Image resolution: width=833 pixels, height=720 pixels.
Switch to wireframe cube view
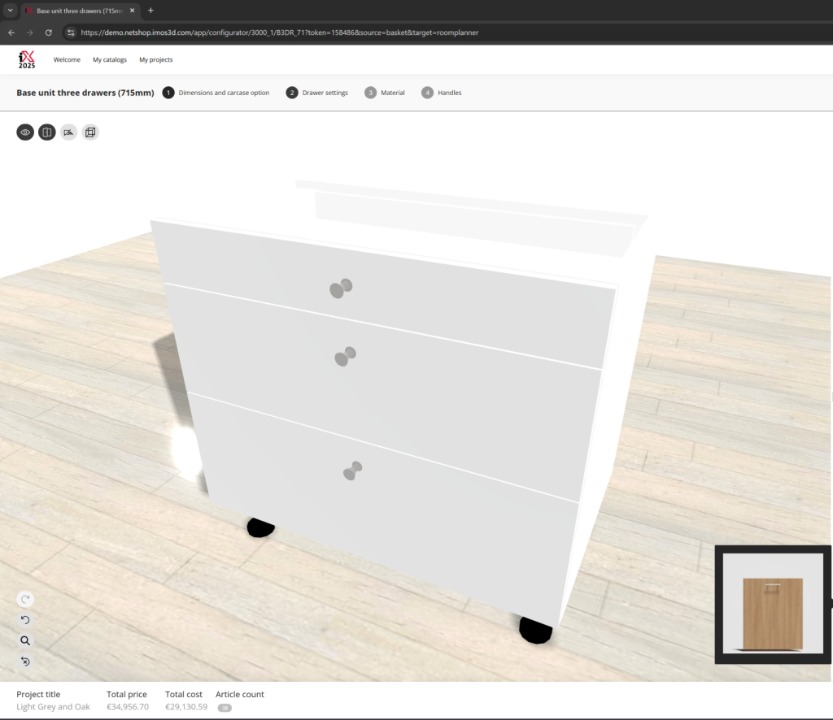[90, 132]
